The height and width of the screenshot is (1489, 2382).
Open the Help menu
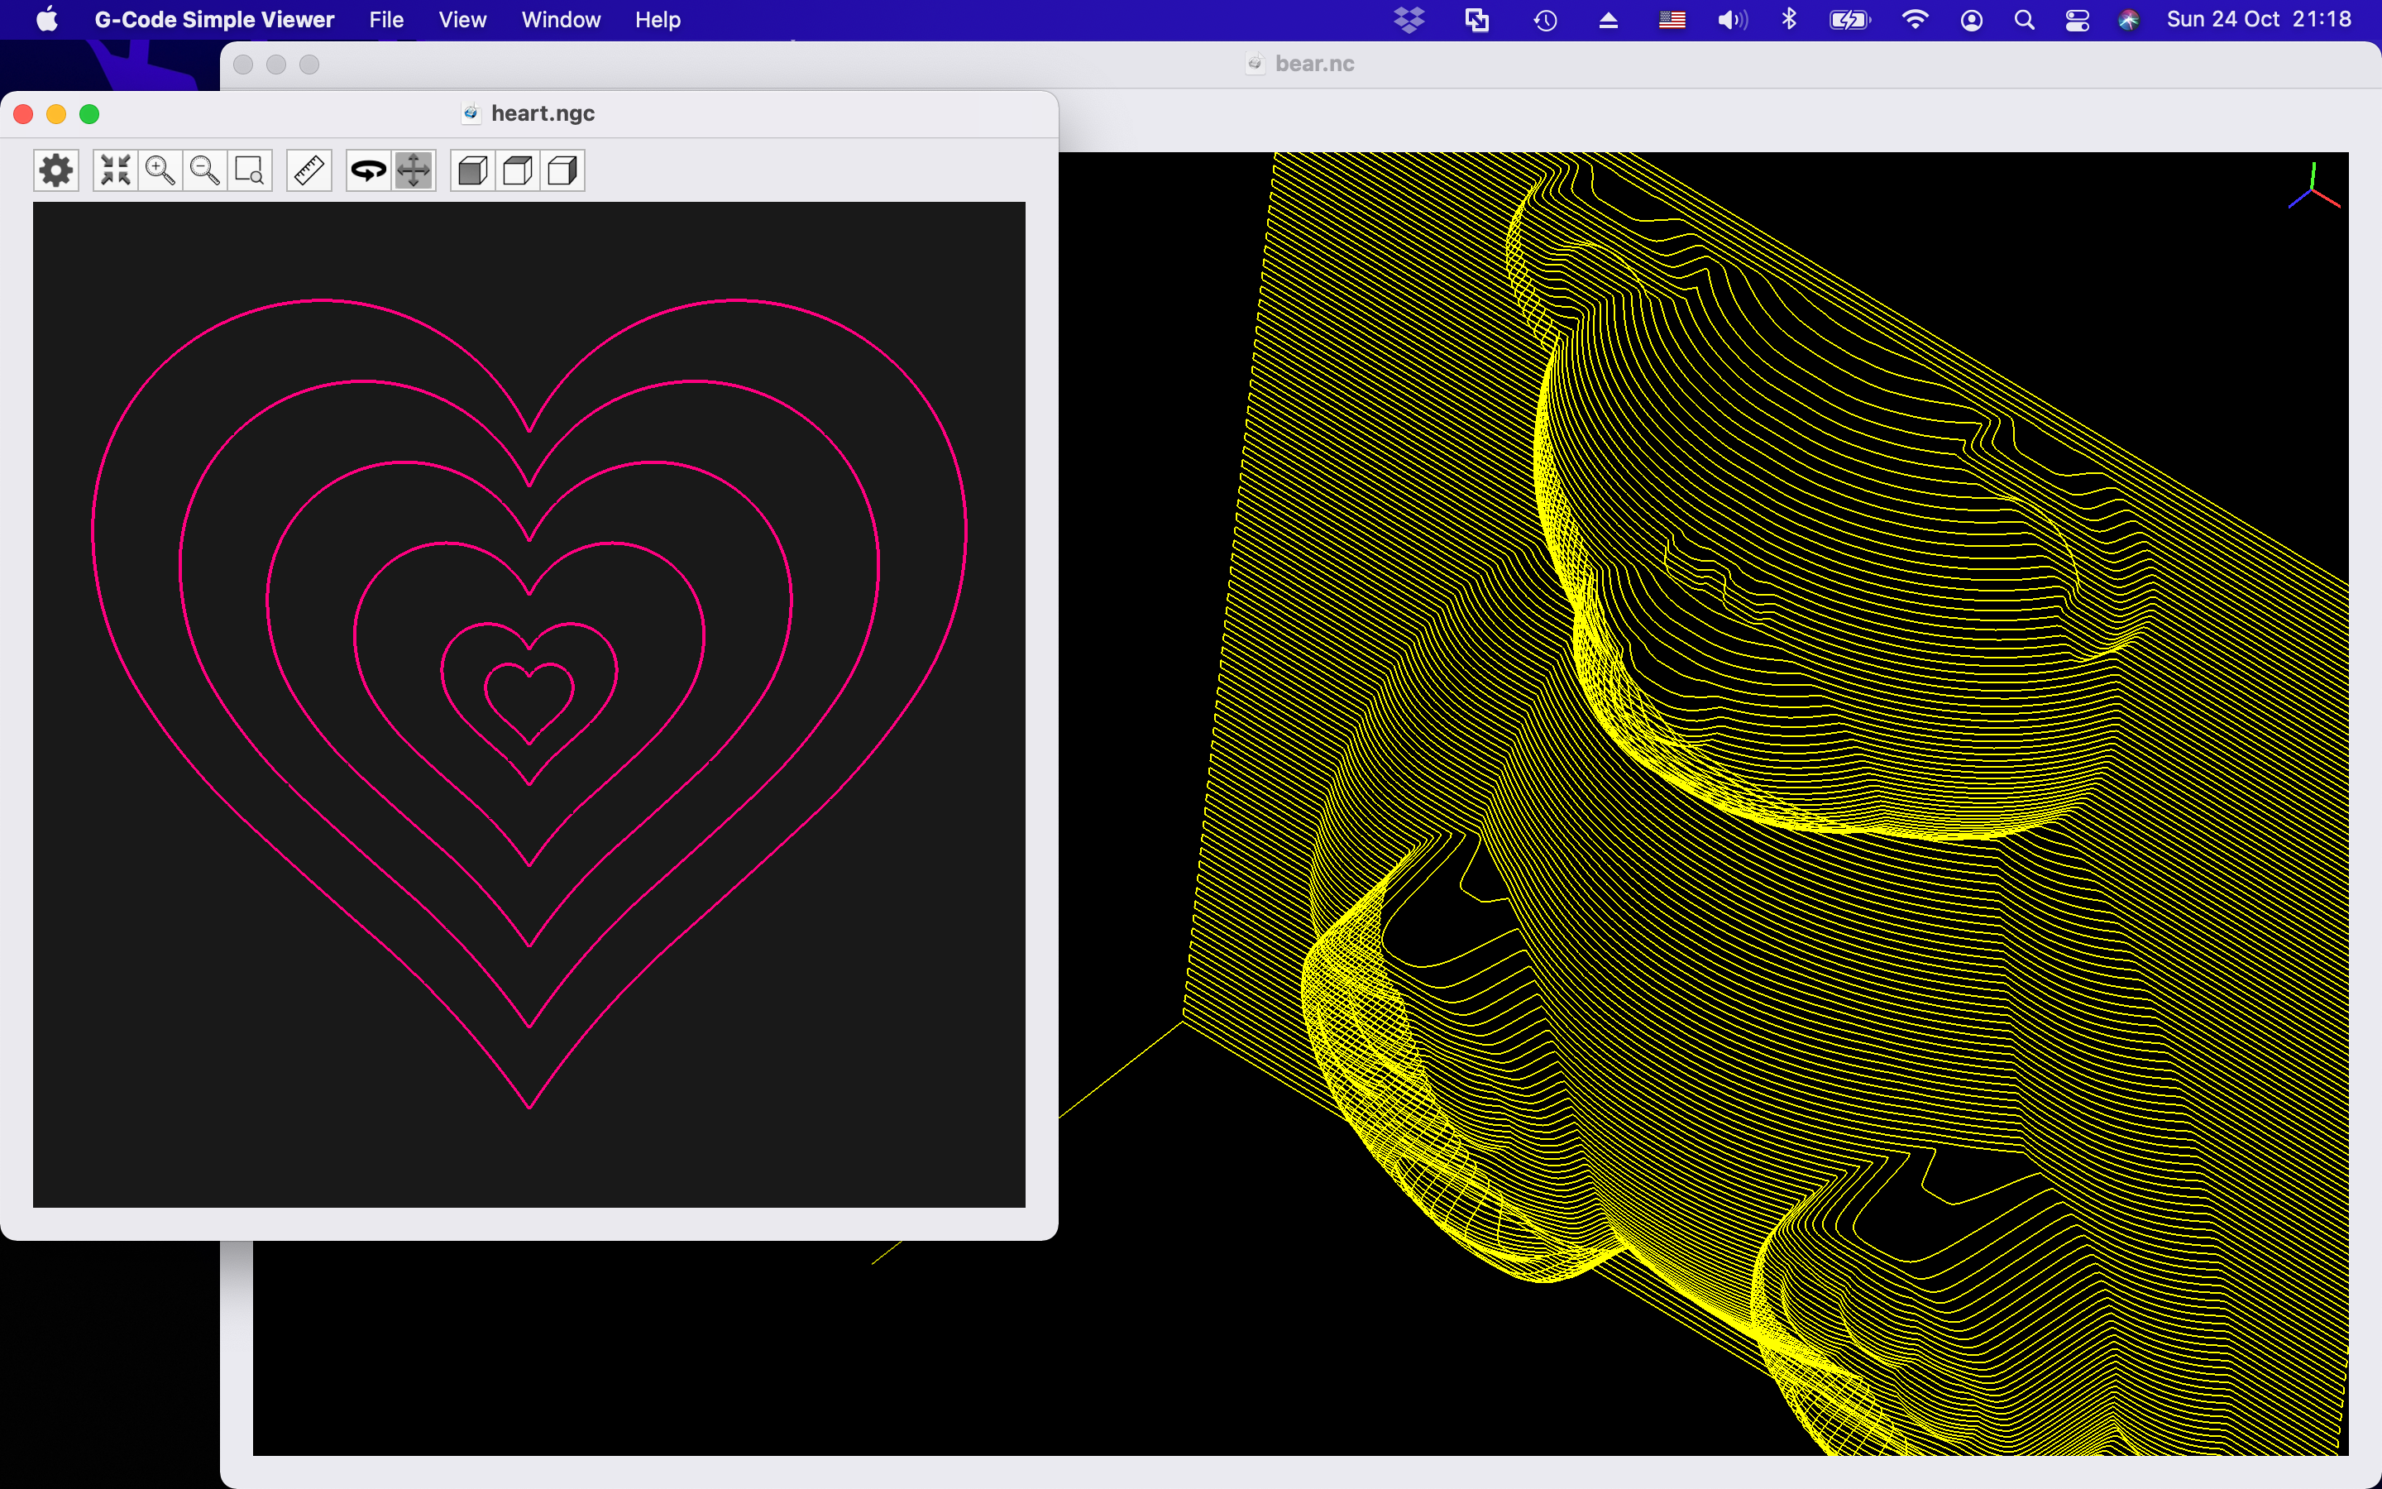coord(657,20)
